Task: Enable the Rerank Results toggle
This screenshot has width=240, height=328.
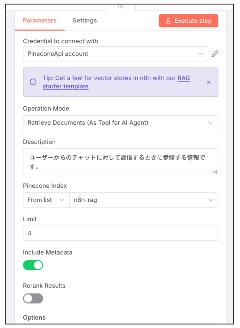Action: pyautogui.click(x=33, y=299)
